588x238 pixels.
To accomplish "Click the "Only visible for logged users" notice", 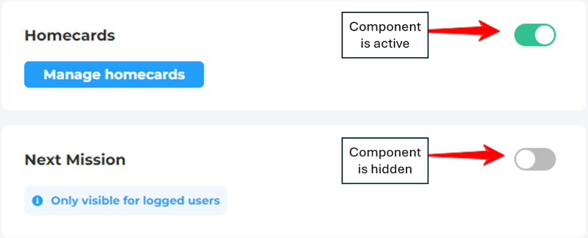I will coord(135,201).
